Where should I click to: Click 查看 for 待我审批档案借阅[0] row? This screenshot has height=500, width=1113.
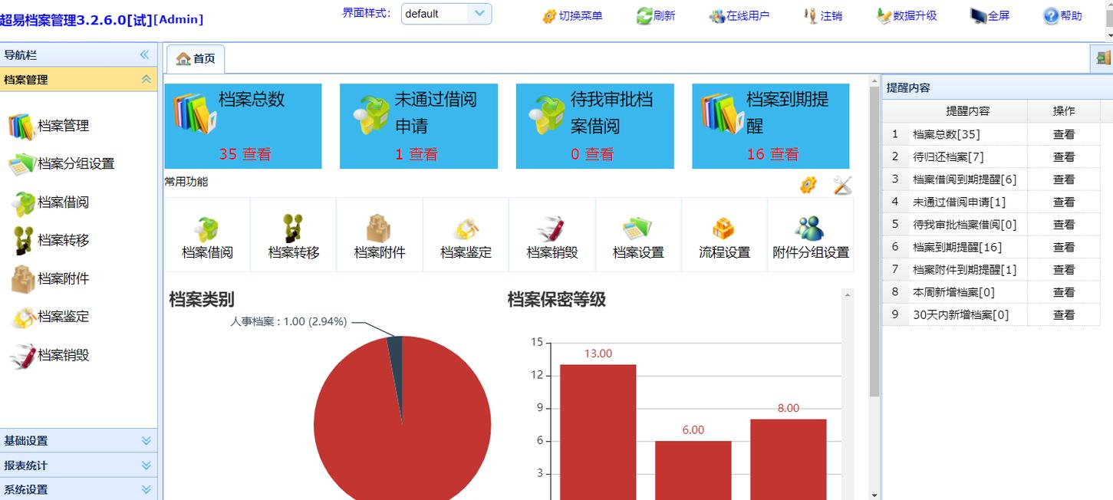(x=1064, y=225)
